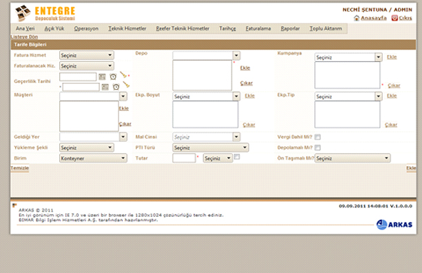422x273 pixels.
Task: Go back via Listeye Dön link
Action: tap(24, 37)
